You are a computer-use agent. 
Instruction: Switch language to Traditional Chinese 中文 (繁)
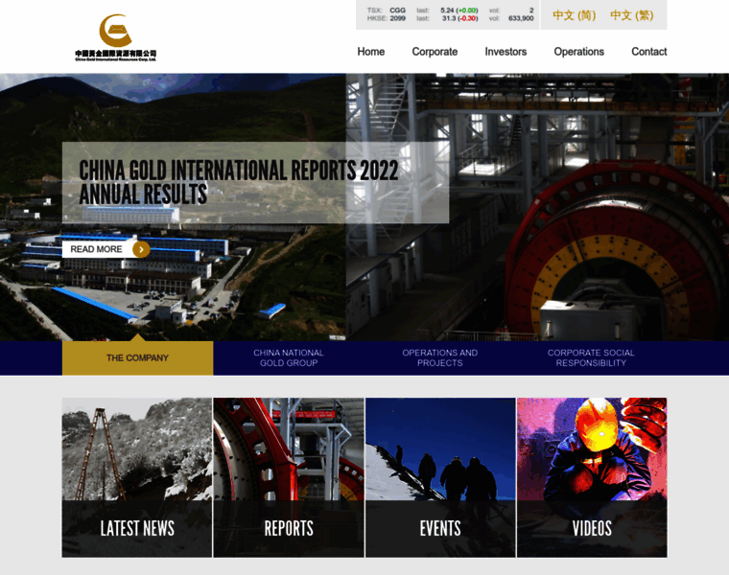point(631,15)
